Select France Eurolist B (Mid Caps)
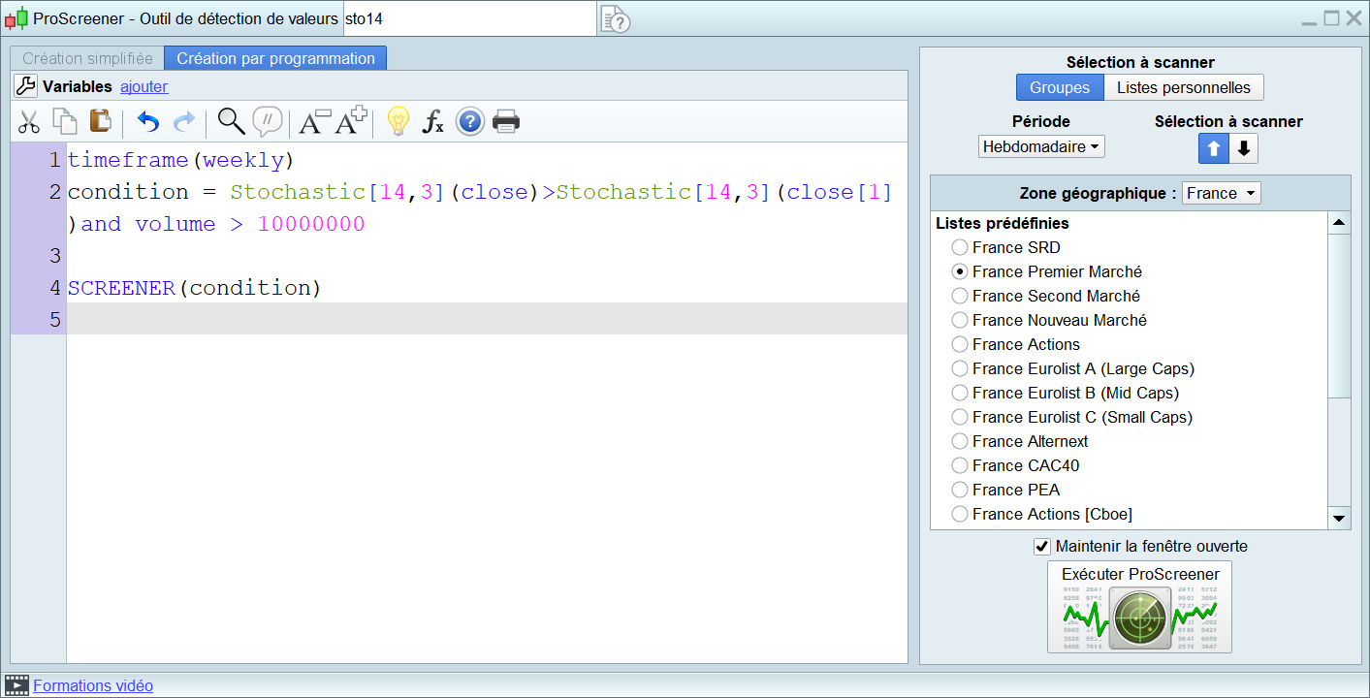 click(960, 393)
